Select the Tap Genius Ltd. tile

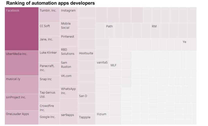click(x=49, y=96)
